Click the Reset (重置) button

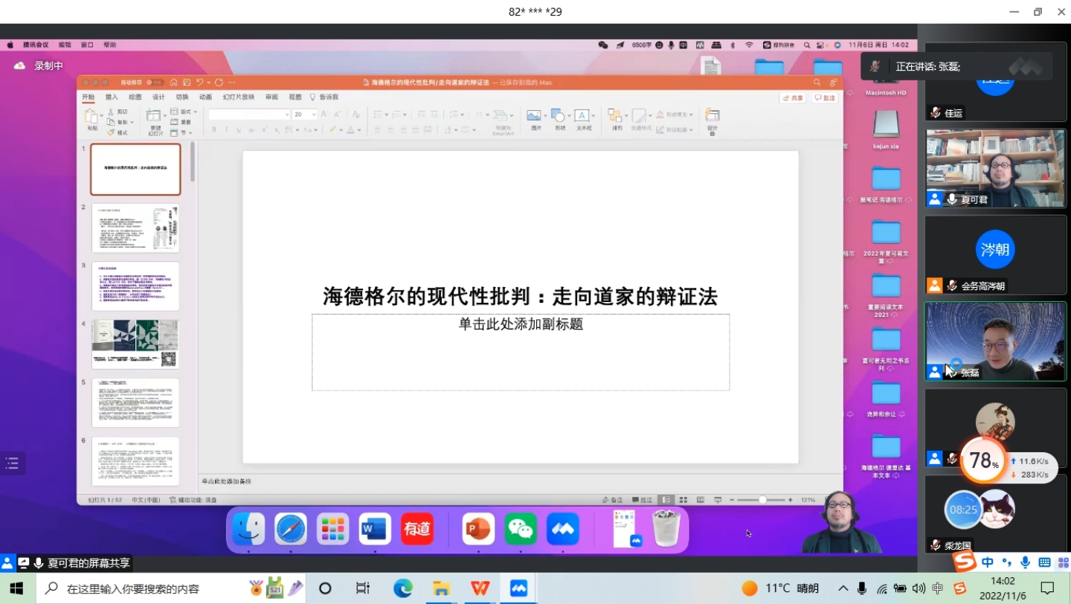pos(179,122)
